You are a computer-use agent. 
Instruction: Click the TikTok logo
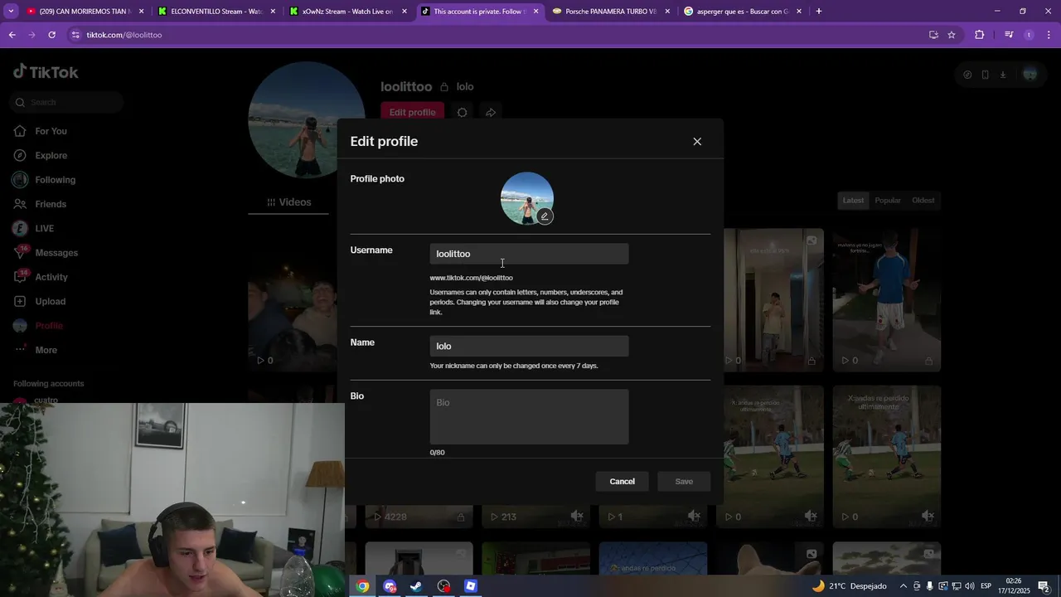pyautogui.click(x=46, y=72)
